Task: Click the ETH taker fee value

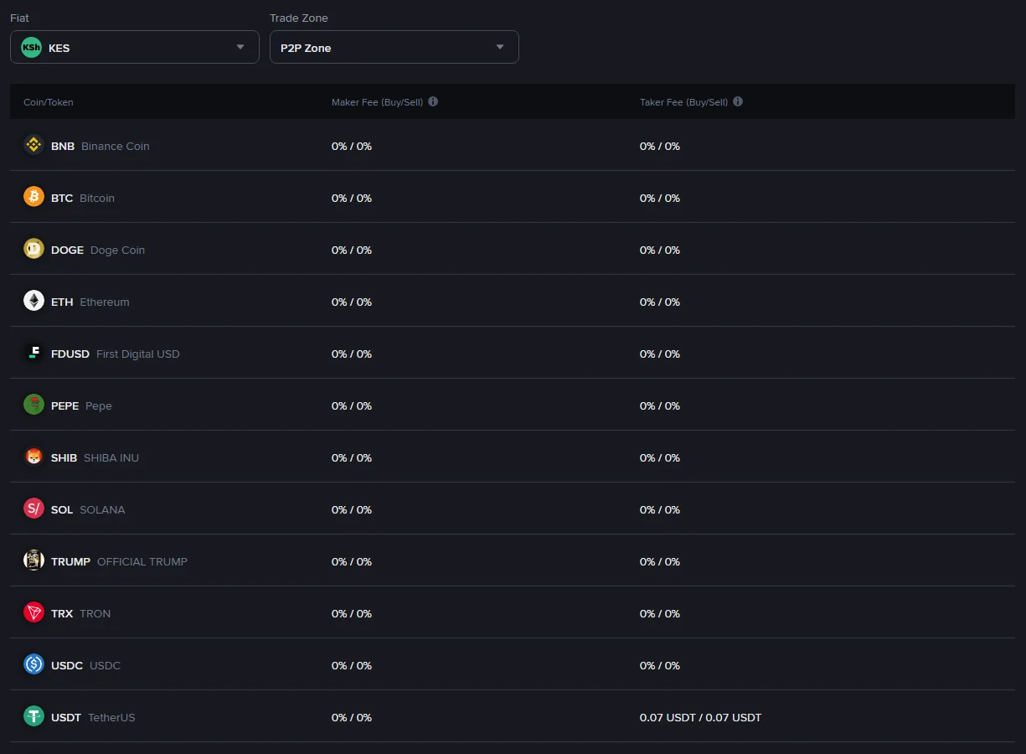Action: (660, 302)
